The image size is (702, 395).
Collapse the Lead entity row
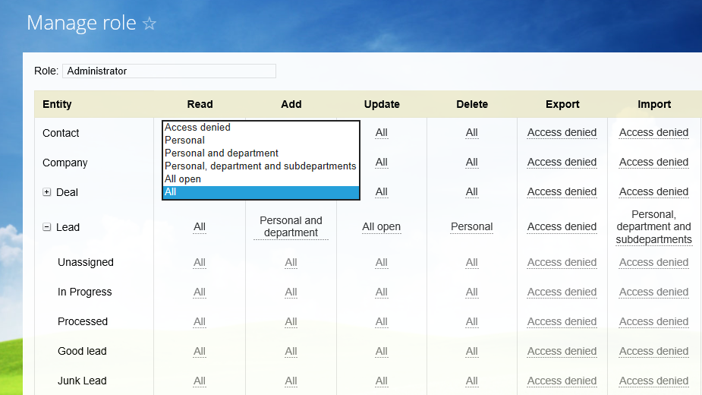(46, 227)
